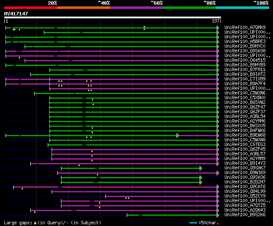The height and width of the screenshot is (226, 273).
Task: Select the UniRef100_B6SVW2 label
Action: [x=245, y=102]
